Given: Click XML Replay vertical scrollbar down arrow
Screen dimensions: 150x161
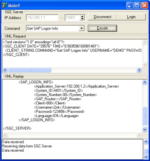Looking at the screenshot, I should pos(145,129).
